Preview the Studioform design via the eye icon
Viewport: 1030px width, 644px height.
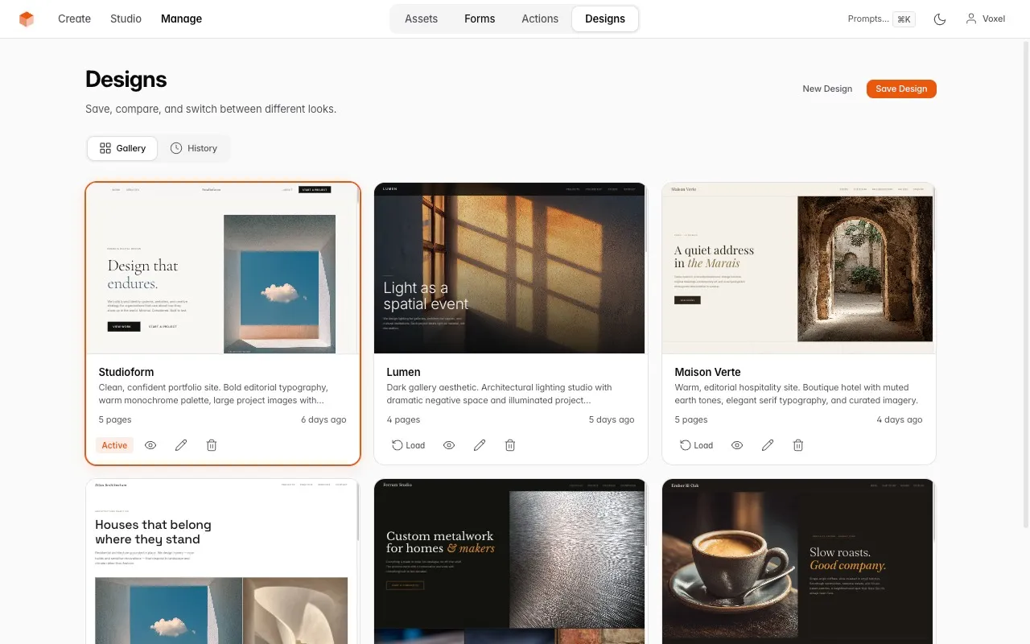150,444
